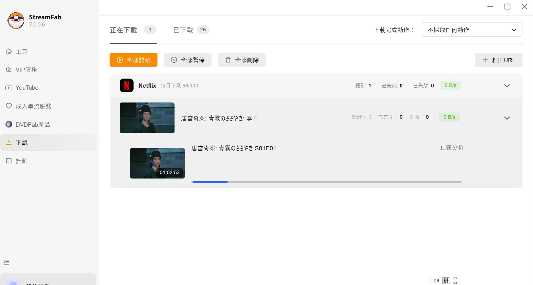This screenshot has height=285, width=533.
Task: Click the 1 count badge on 正在下載
Action: pos(150,30)
